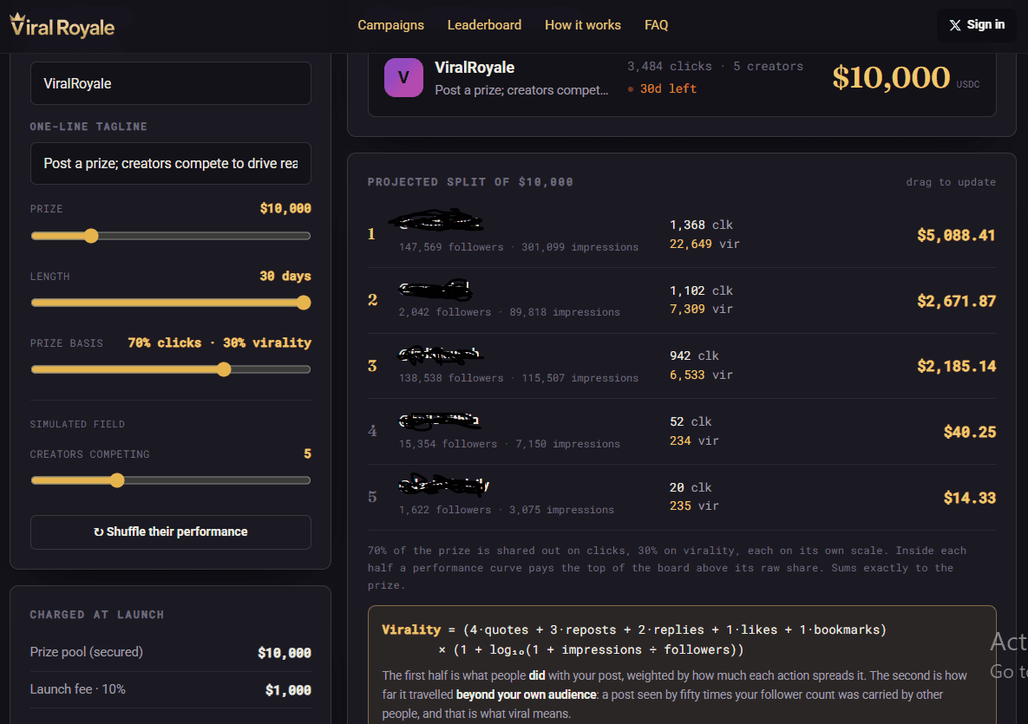Viewport: 1028px width, 724px height.
Task: Click the 15,354 followers stat line
Action: [509, 444]
